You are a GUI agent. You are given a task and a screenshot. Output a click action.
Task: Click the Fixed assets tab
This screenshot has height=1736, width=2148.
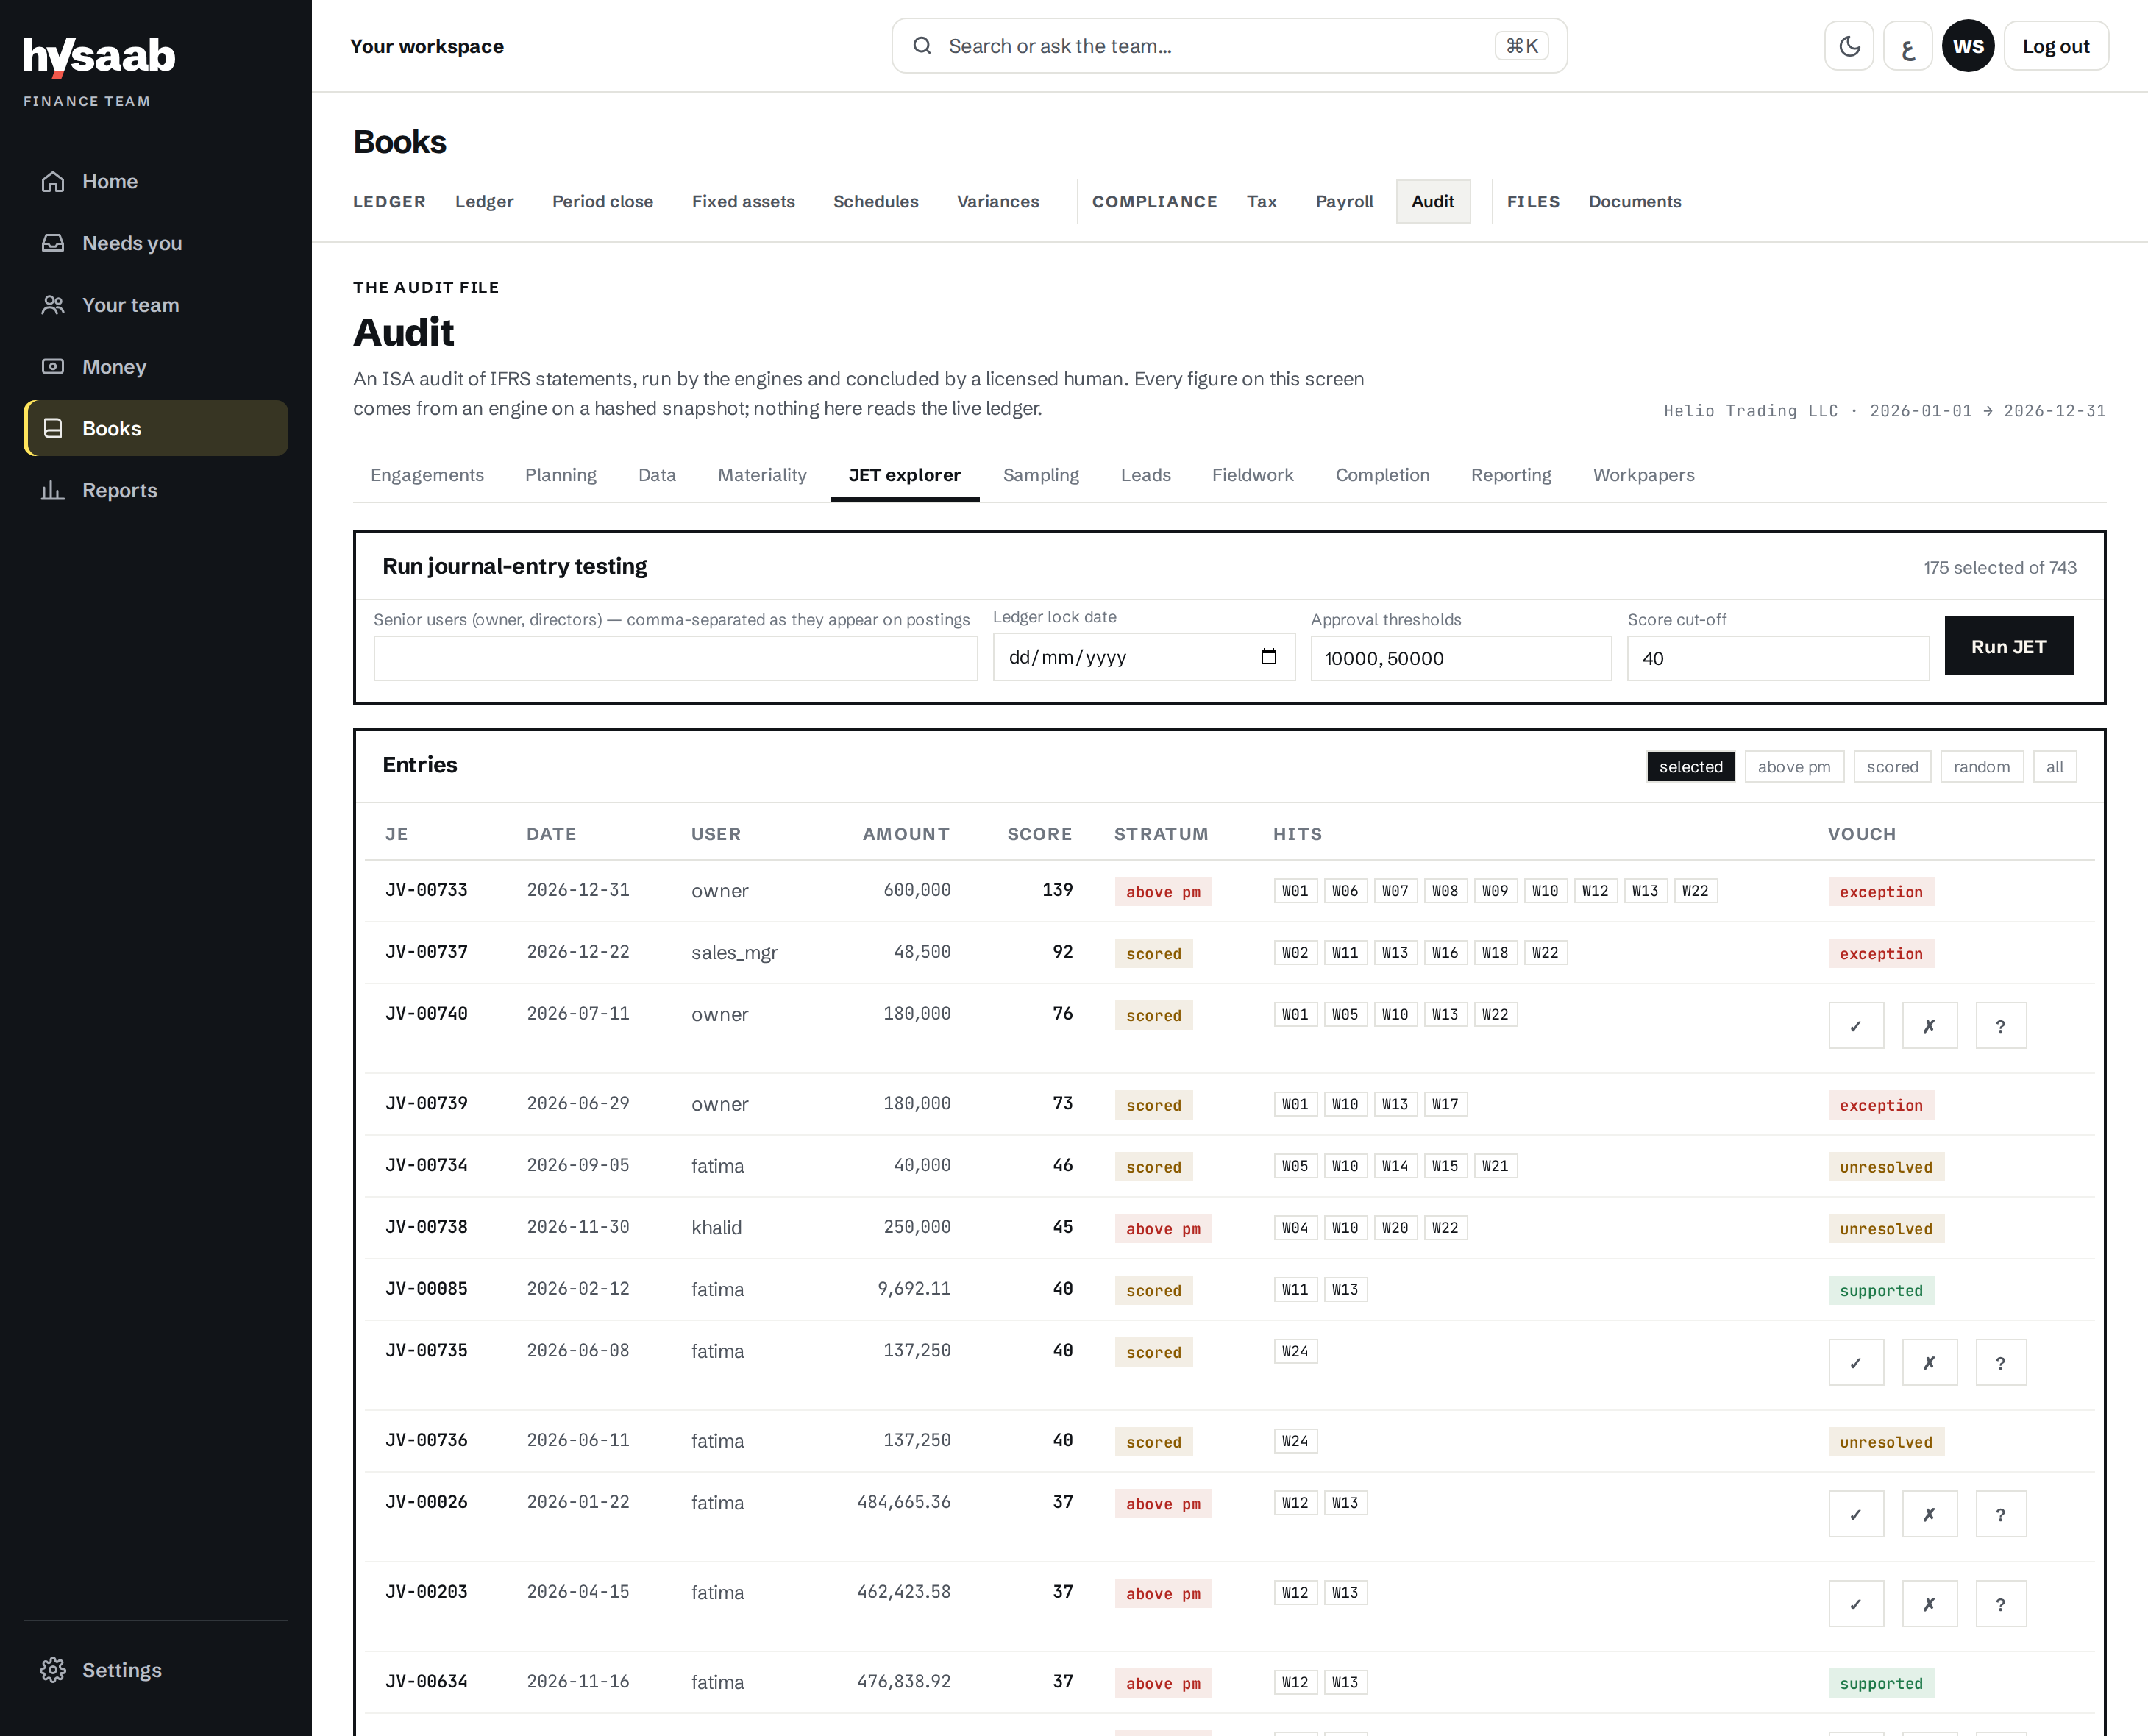pyautogui.click(x=743, y=202)
